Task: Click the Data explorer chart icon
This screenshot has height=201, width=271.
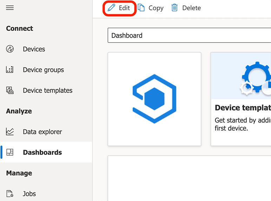Action: [x=10, y=132]
